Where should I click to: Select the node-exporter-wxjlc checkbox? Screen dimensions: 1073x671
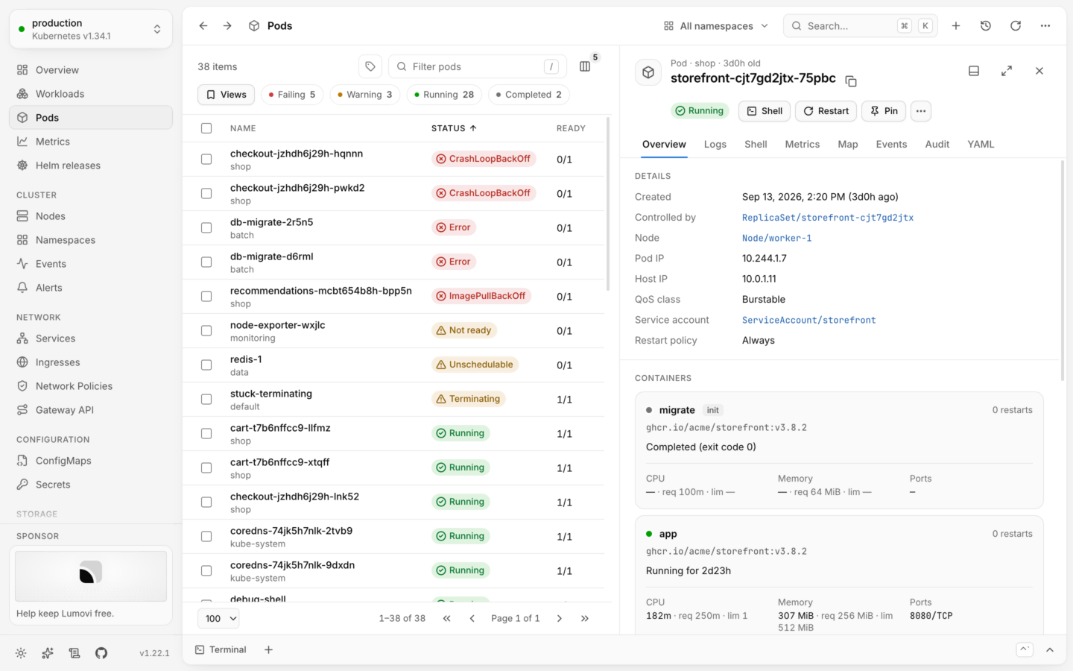206,330
